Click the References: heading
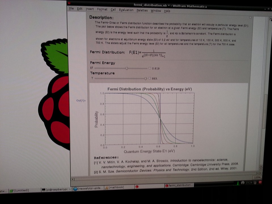Viewport: 272px width, 204px height. coord(106,158)
